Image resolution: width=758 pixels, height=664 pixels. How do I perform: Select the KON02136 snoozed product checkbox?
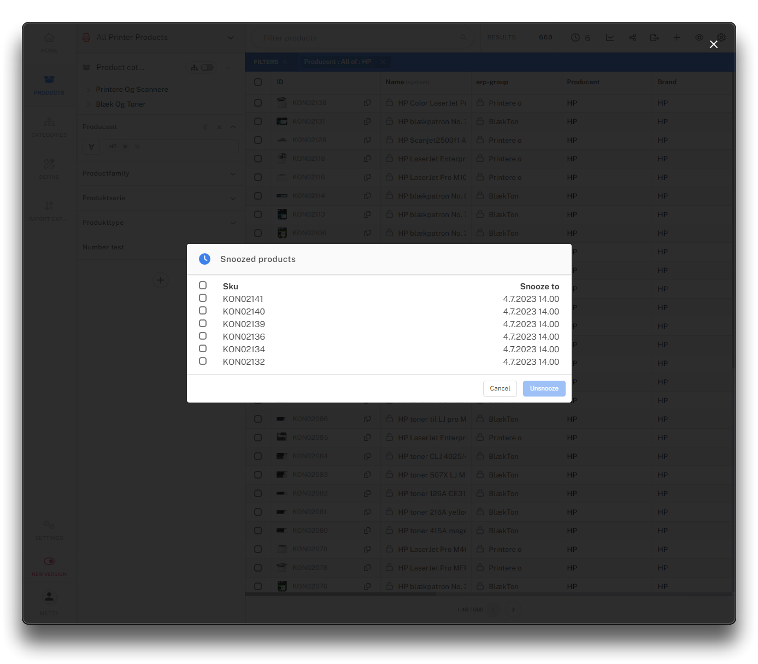point(203,336)
